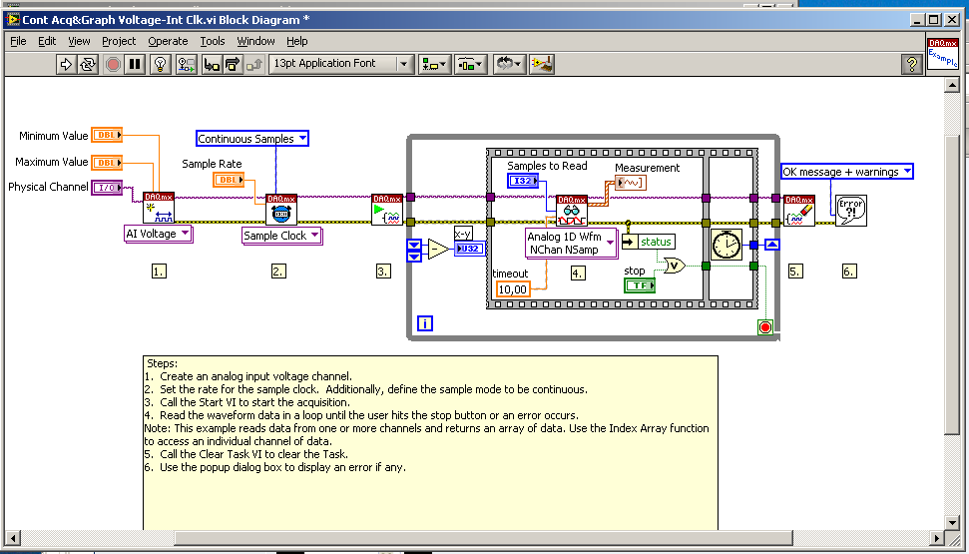This screenshot has width=969, height=554.
Task: Expand the OK message + warnings dropdown
Action: pyautogui.click(x=846, y=172)
